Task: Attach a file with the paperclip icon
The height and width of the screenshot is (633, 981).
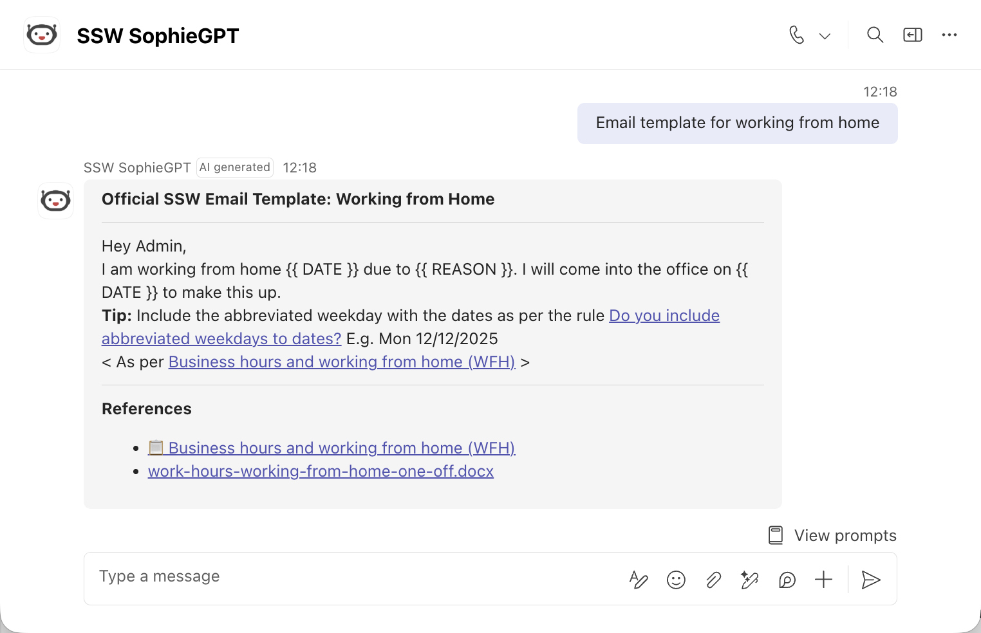Action: click(713, 580)
